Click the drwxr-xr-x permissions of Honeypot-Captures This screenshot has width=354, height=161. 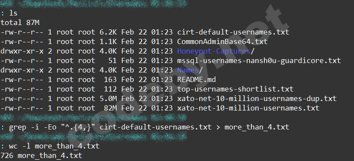pyautogui.click(x=22, y=51)
